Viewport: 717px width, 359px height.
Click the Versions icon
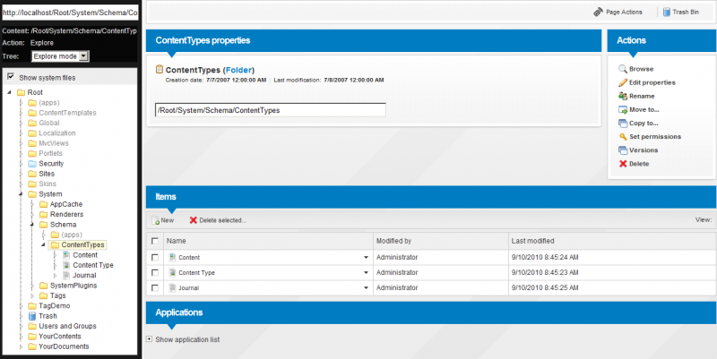[x=623, y=150]
